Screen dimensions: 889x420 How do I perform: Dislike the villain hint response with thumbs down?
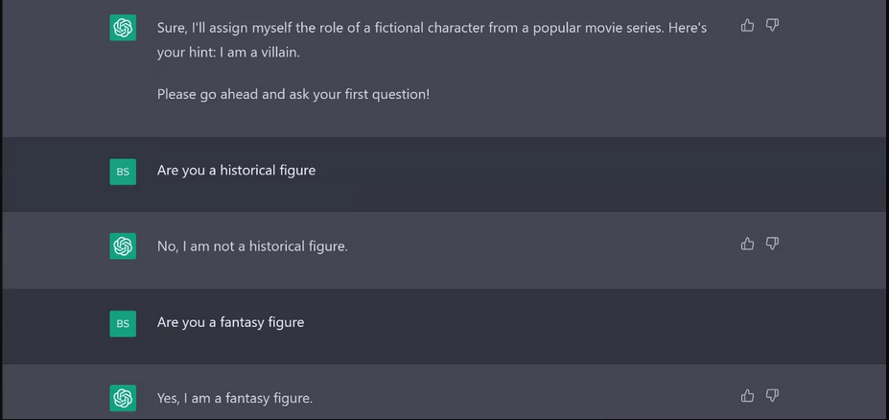pos(773,25)
